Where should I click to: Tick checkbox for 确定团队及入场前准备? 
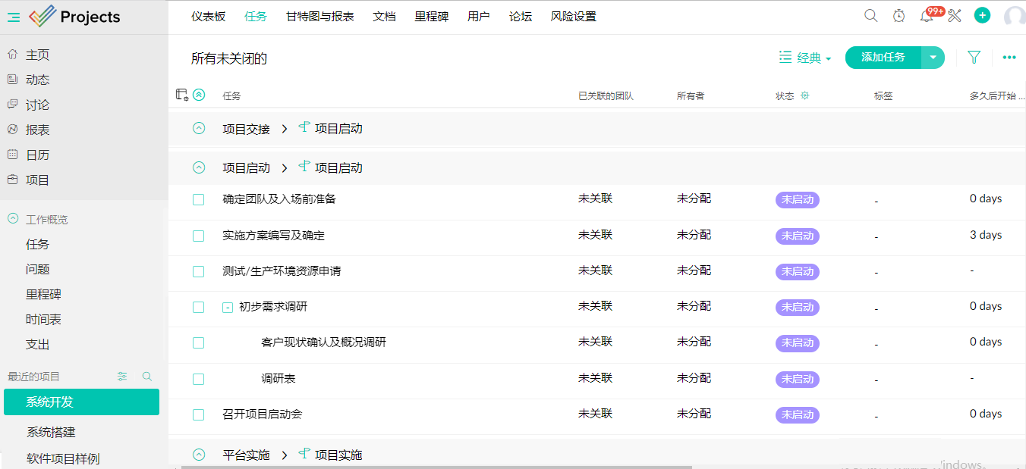pyautogui.click(x=198, y=200)
